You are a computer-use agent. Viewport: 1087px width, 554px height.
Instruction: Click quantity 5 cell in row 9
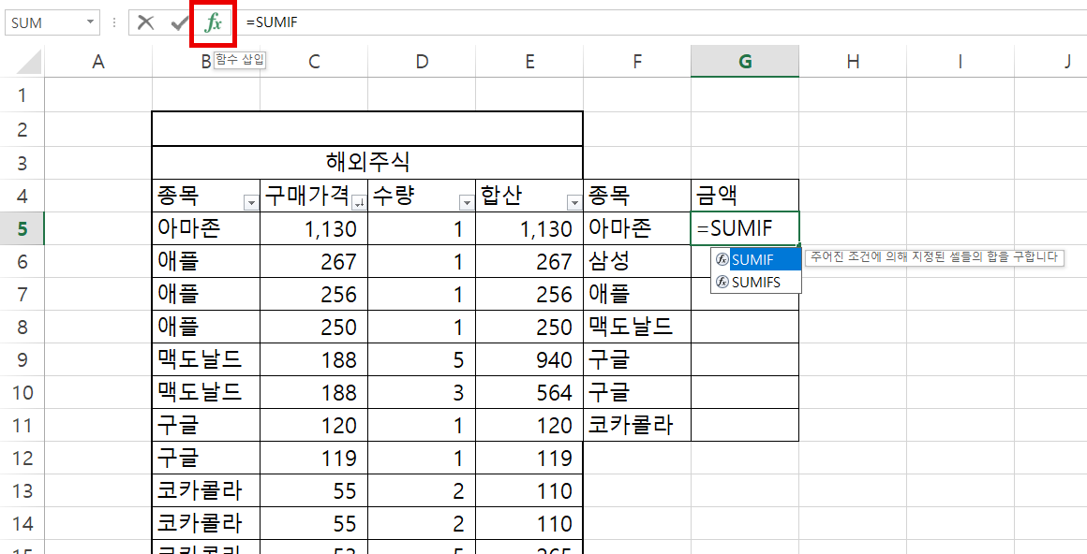(x=422, y=359)
